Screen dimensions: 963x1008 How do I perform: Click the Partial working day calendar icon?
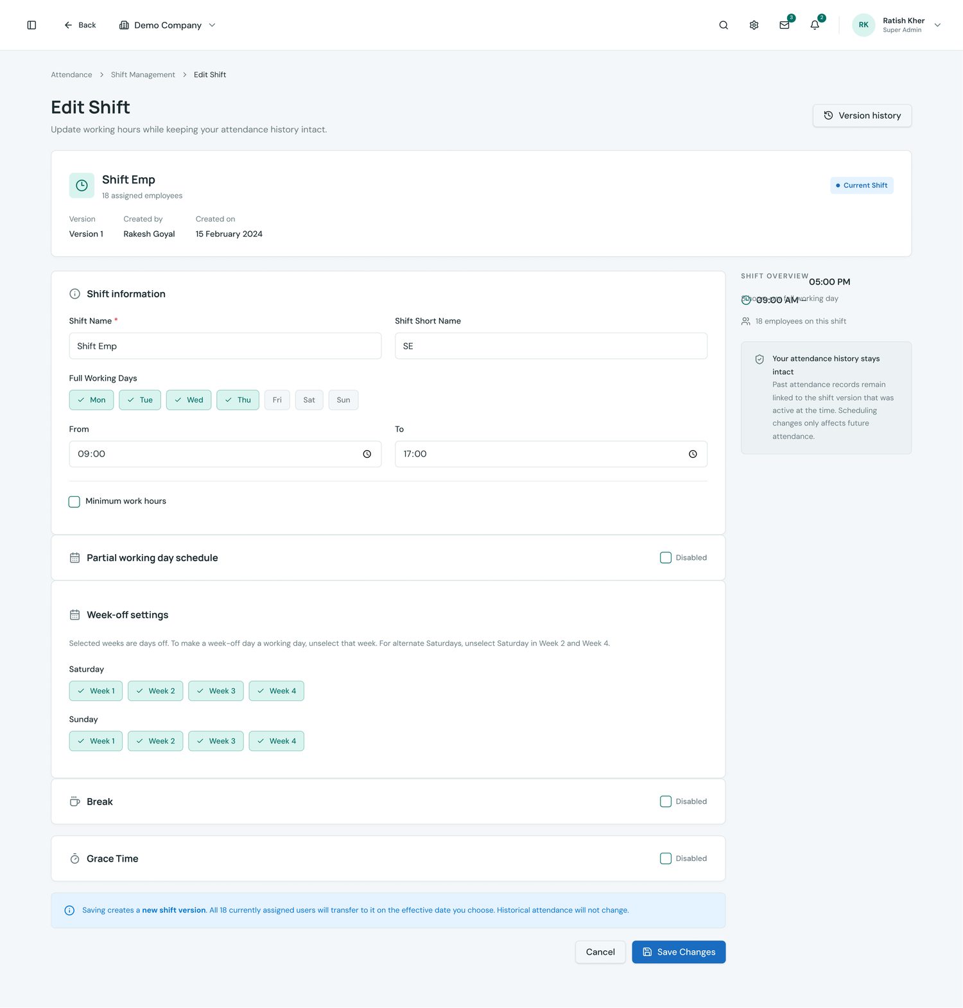[74, 558]
